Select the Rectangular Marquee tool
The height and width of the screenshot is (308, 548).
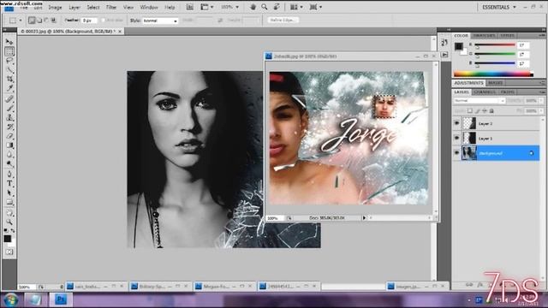pyautogui.click(x=9, y=51)
